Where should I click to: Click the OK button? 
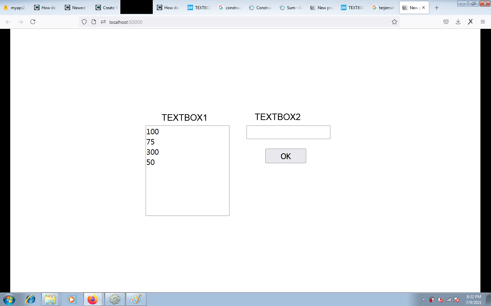pos(286,156)
